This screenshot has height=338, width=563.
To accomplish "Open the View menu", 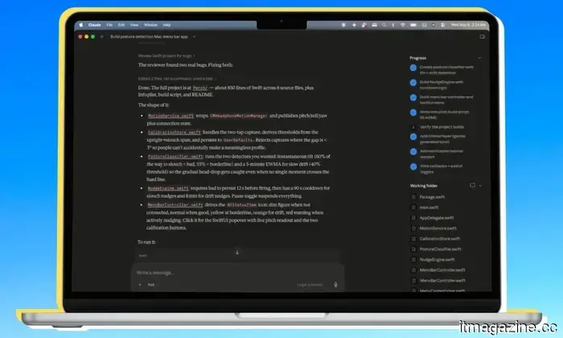I will point(134,25).
